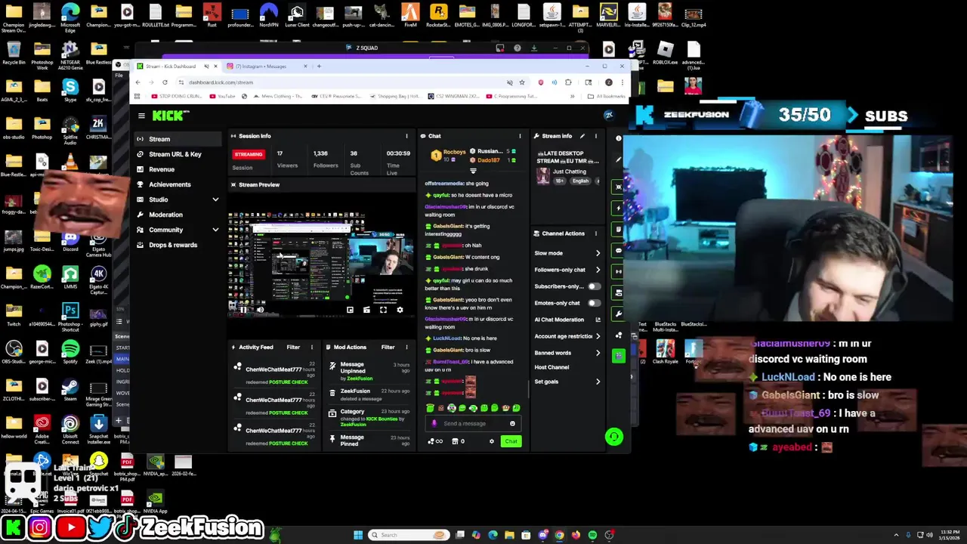
Task: Open the green support headset bubble
Action: [x=614, y=436]
